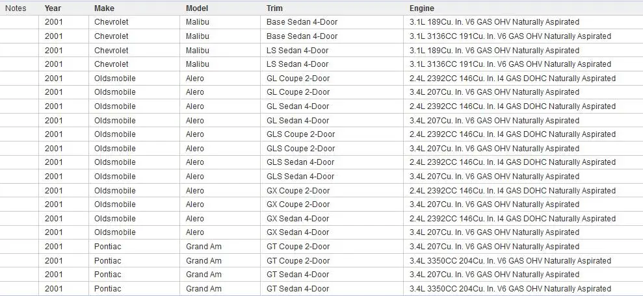The width and height of the screenshot is (643, 296).
Task: Select 2.4L engine cell for GLS Sedan 4-Door
Action: pyautogui.click(x=512, y=162)
